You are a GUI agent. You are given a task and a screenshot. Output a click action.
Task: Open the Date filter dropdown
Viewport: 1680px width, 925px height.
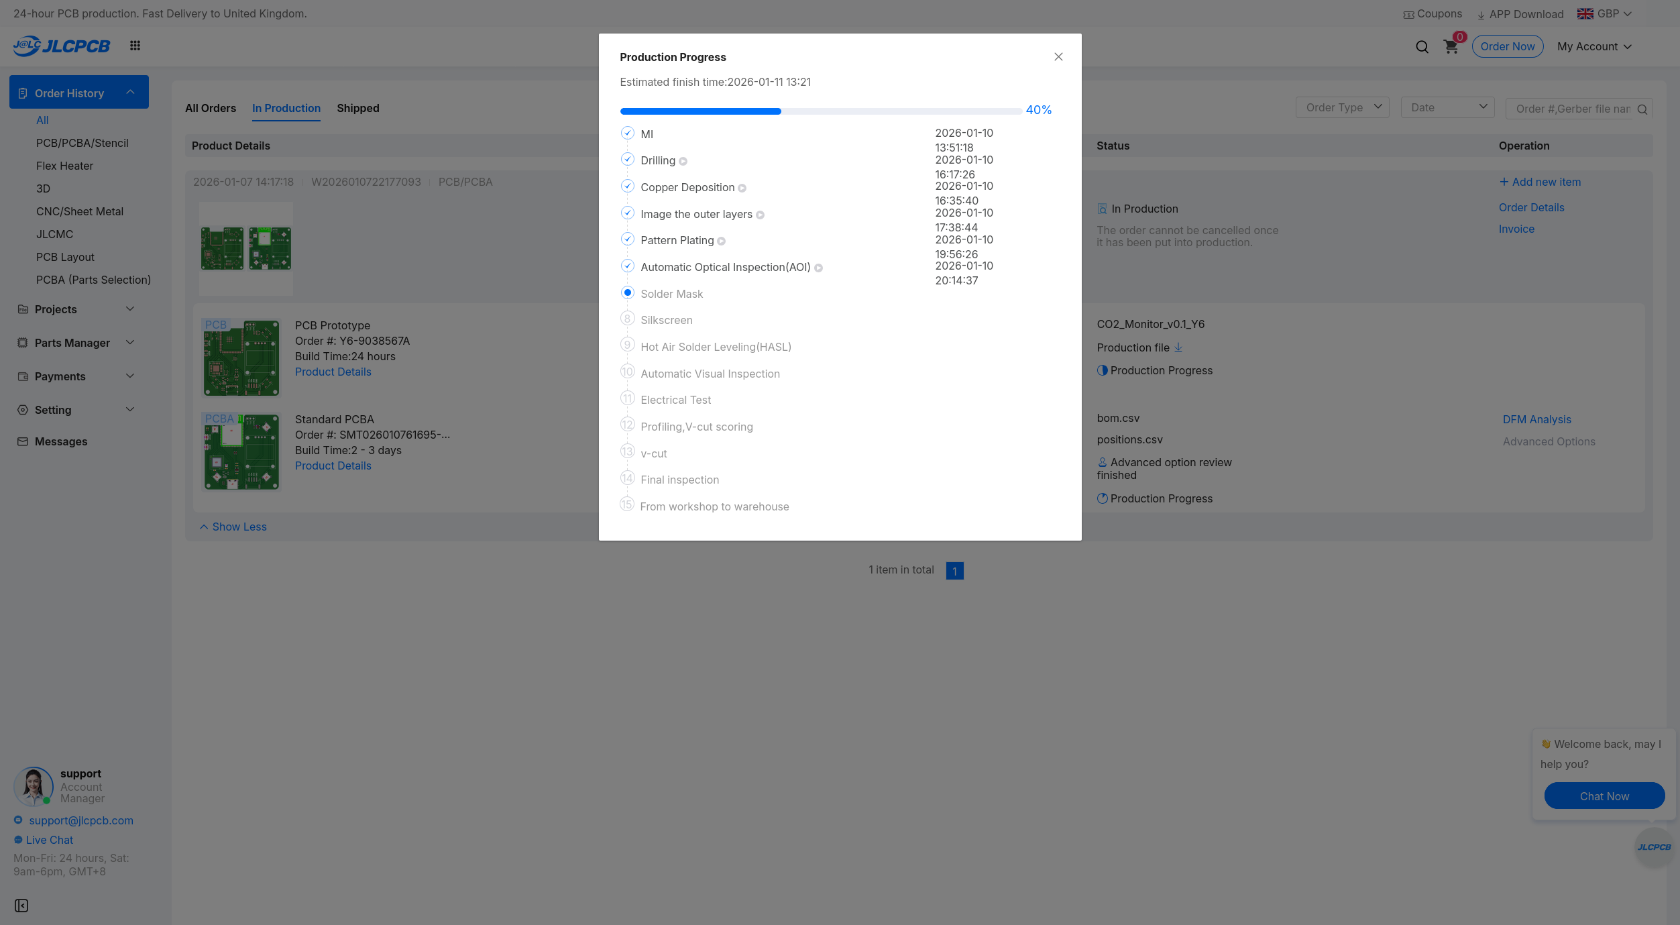(x=1447, y=107)
